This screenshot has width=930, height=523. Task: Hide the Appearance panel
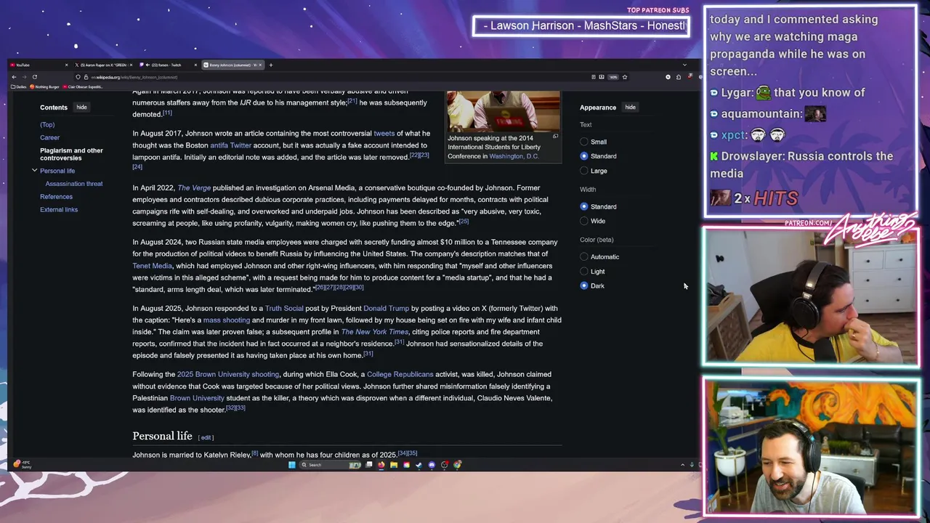630,108
